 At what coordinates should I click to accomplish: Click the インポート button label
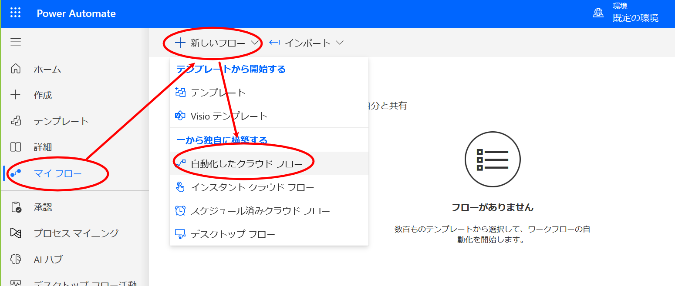click(308, 43)
